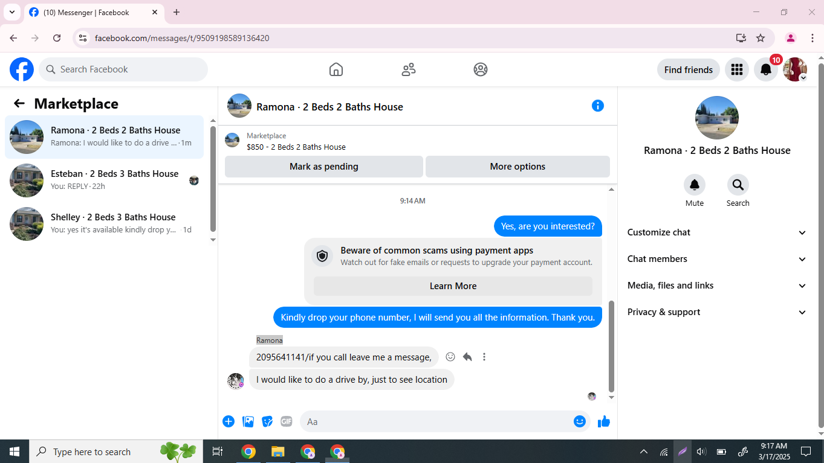Image resolution: width=824 pixels, height=463 pixels.
Task: Open the Friends icon in top navigation
Action: pos(409,69)
